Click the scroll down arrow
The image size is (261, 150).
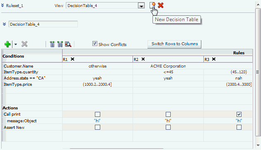(258, 145)
